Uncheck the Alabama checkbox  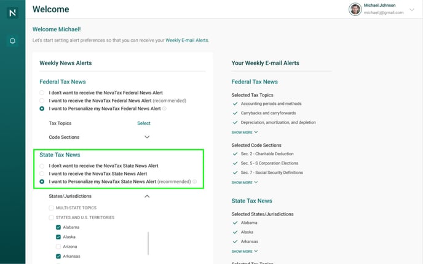click(58, 227)
